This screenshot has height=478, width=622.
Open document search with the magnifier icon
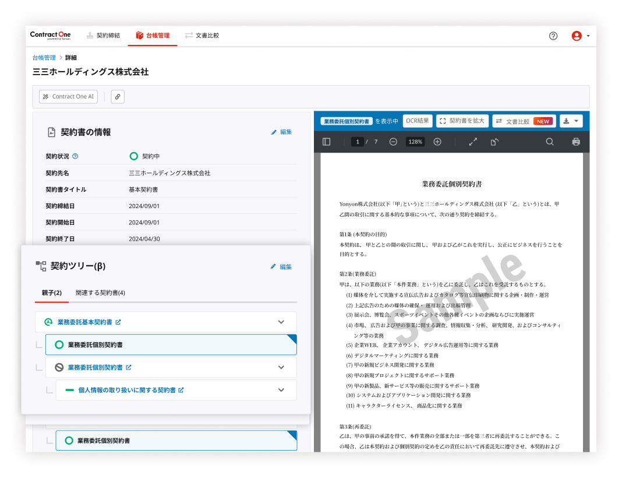[549, 142]
